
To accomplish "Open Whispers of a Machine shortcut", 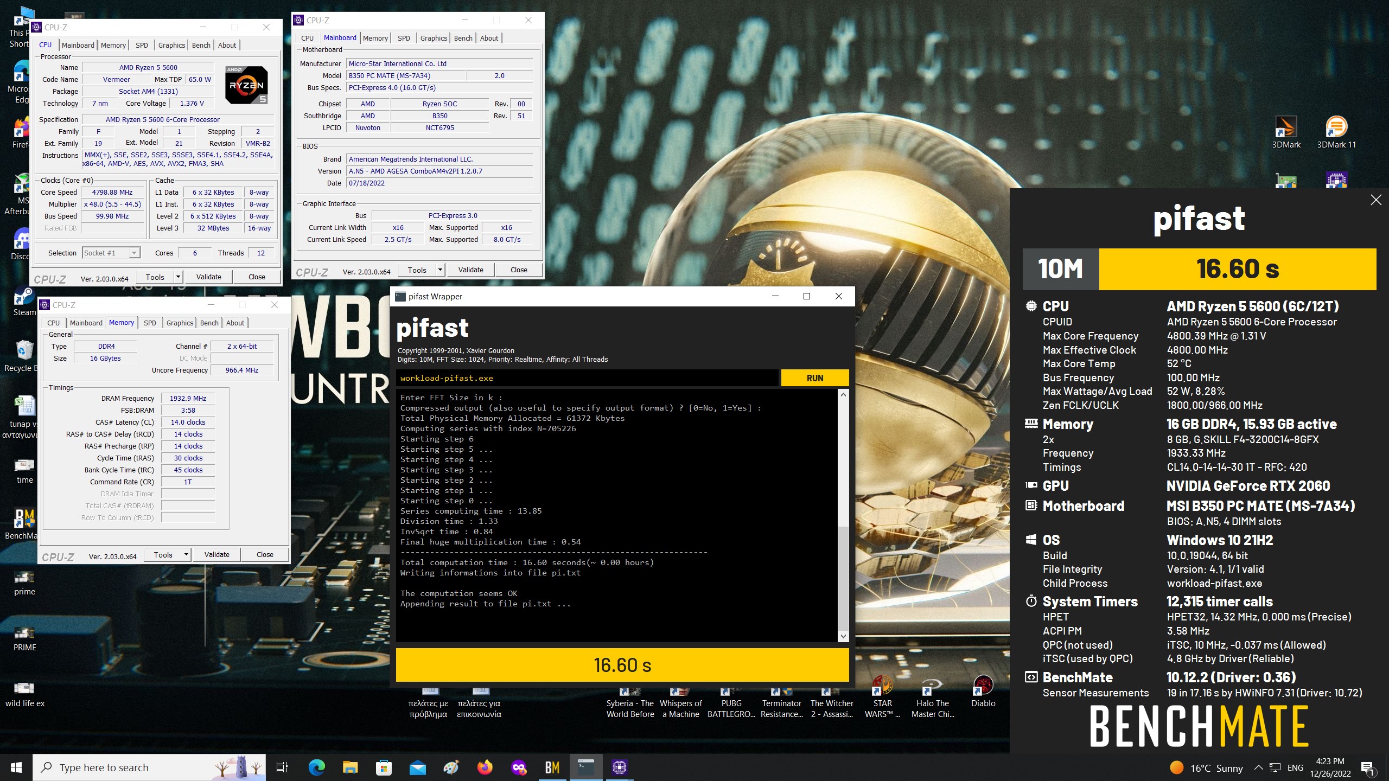I will click(x=680, y=703).
